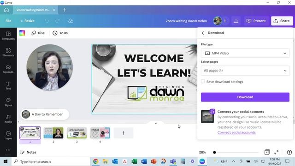Screen dimensions: 295x166
Task: Open Windows Start menu
Action: 6,161
